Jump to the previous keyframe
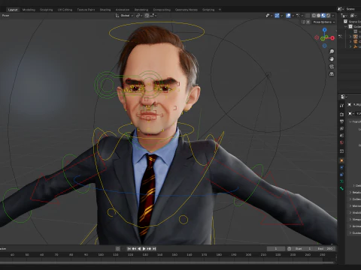361x270 pixels. coord(134,249)
